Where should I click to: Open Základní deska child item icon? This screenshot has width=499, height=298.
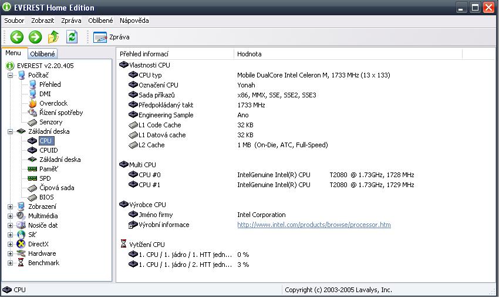tap(32, 160)
